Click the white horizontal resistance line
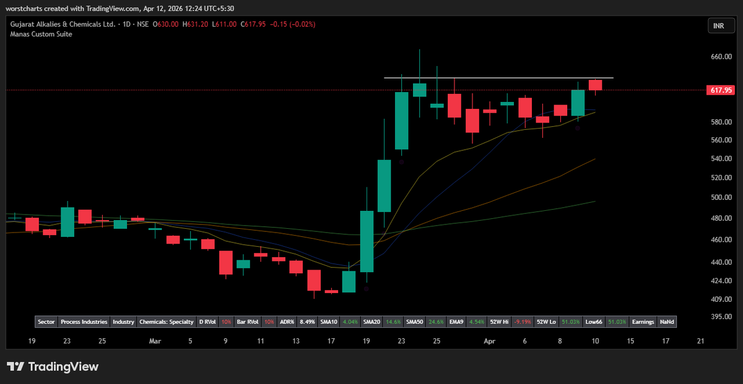 498,78
